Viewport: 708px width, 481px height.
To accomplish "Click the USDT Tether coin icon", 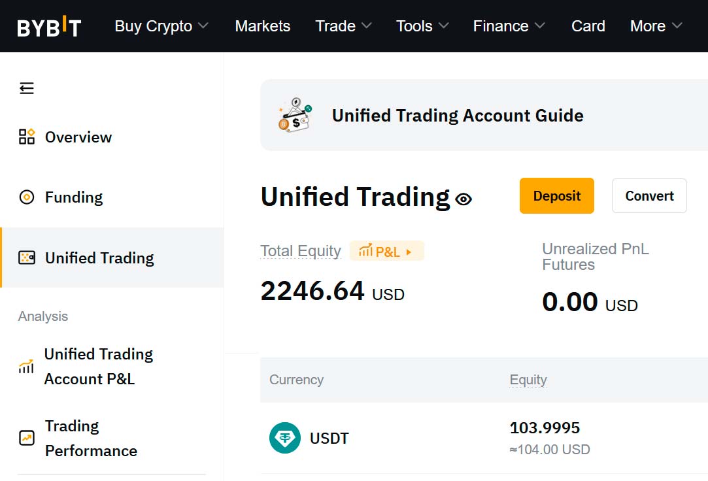I will point(285,438).
